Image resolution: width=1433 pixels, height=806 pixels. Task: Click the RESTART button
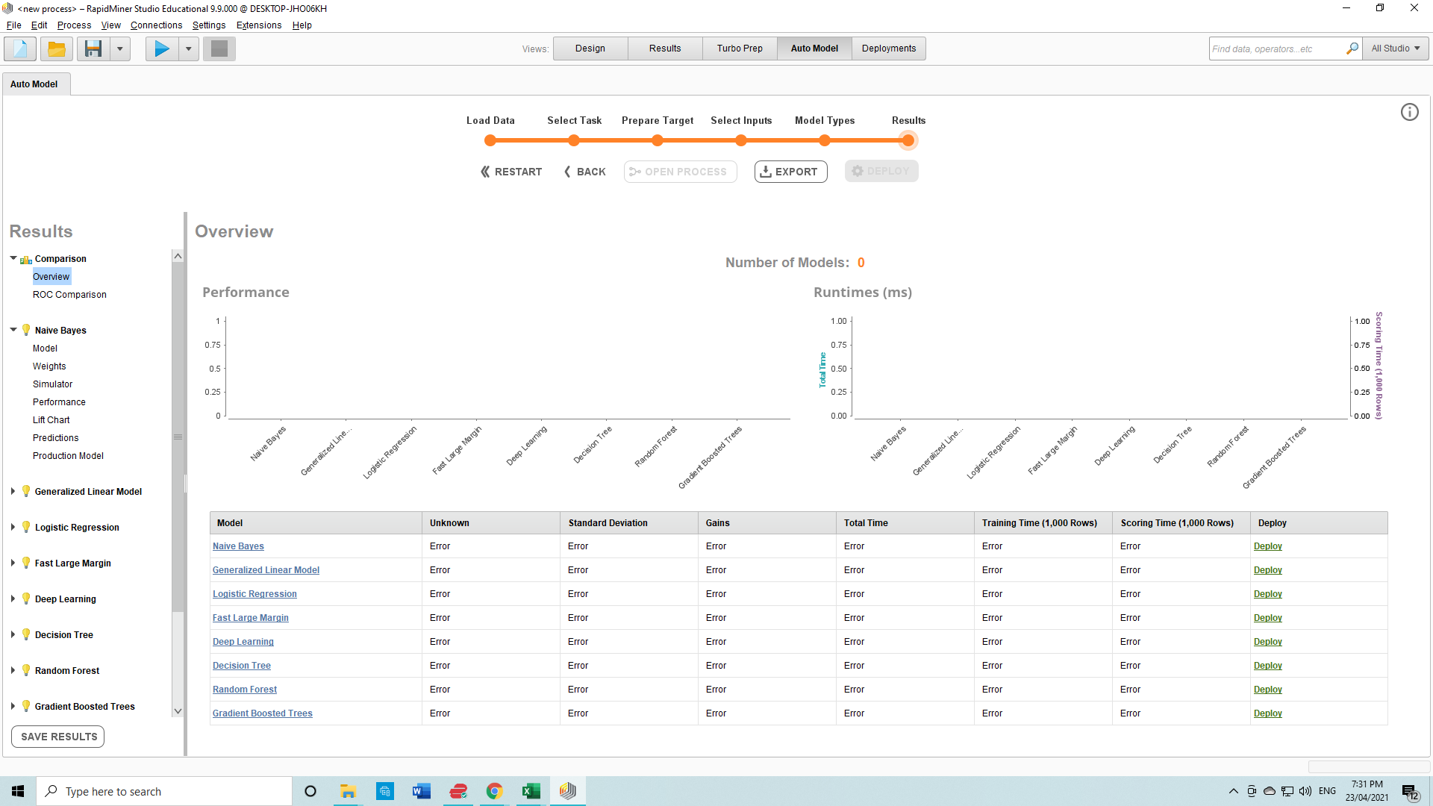511,172
